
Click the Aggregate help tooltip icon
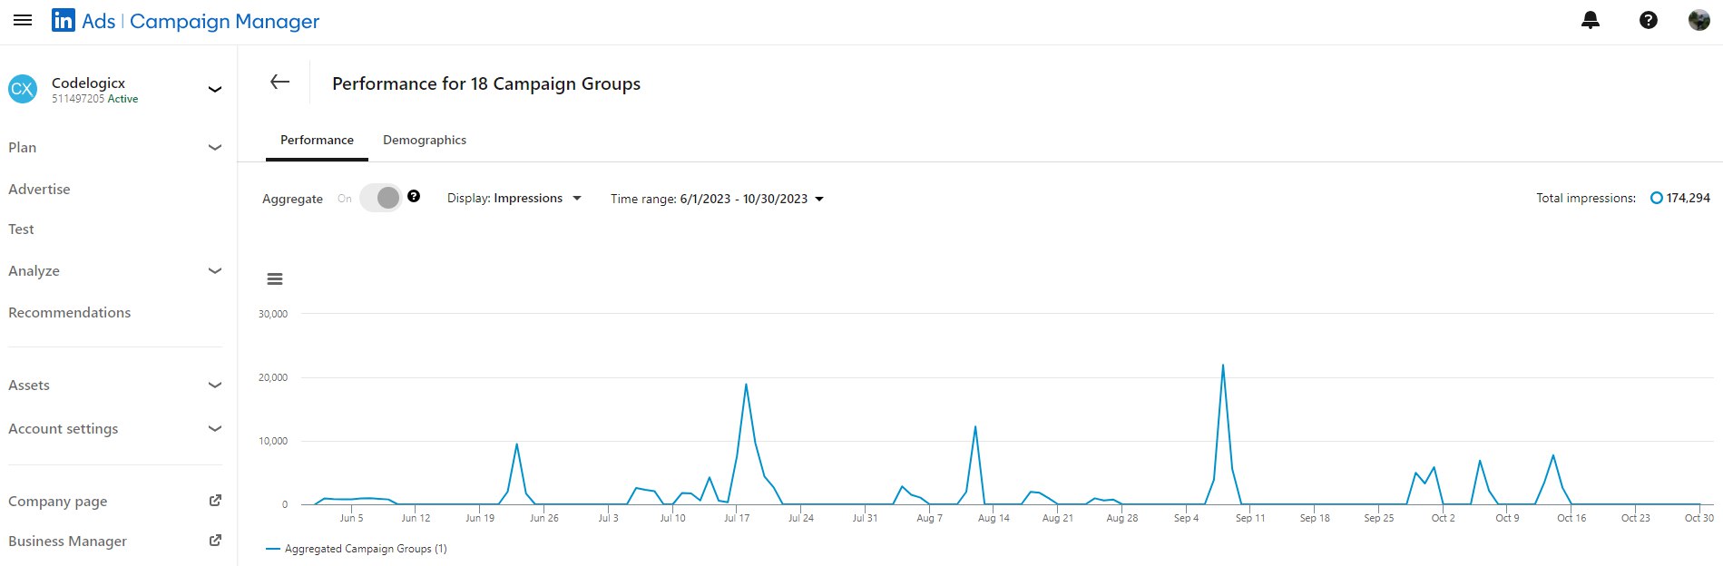[x=414, y=196]
